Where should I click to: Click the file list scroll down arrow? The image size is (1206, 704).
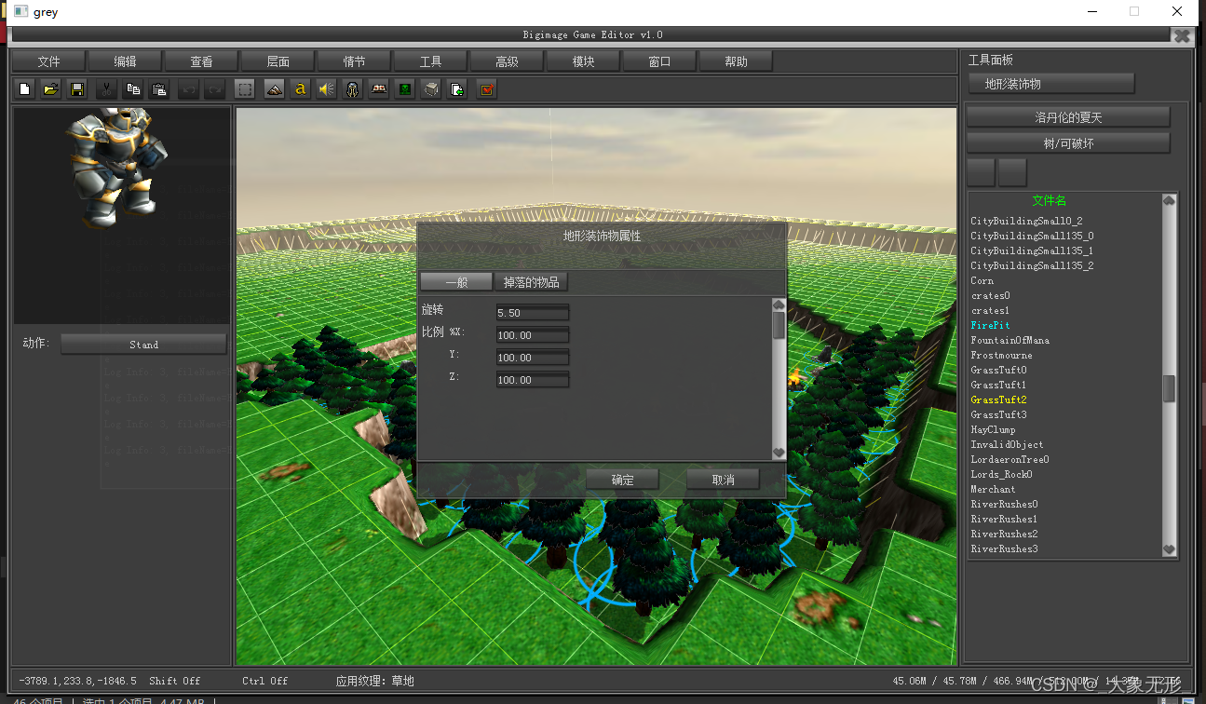click(x=1170, y=550)
